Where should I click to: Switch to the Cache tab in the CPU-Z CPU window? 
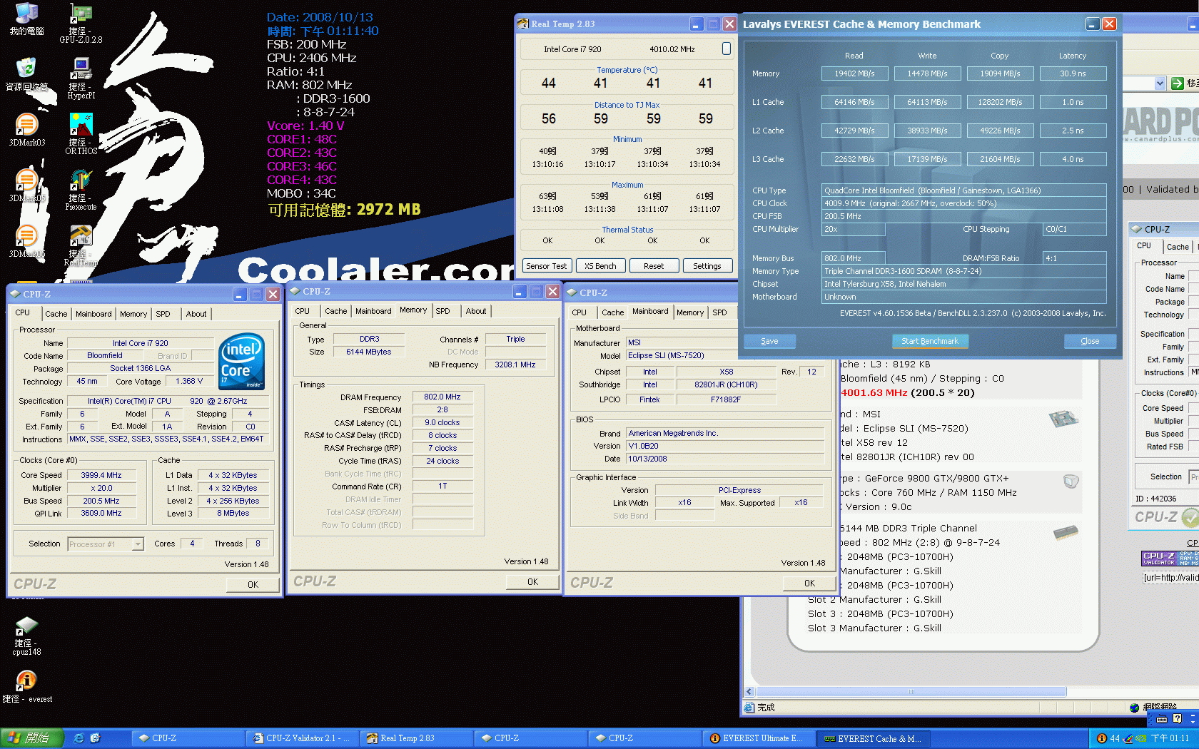tap(56, 314)
